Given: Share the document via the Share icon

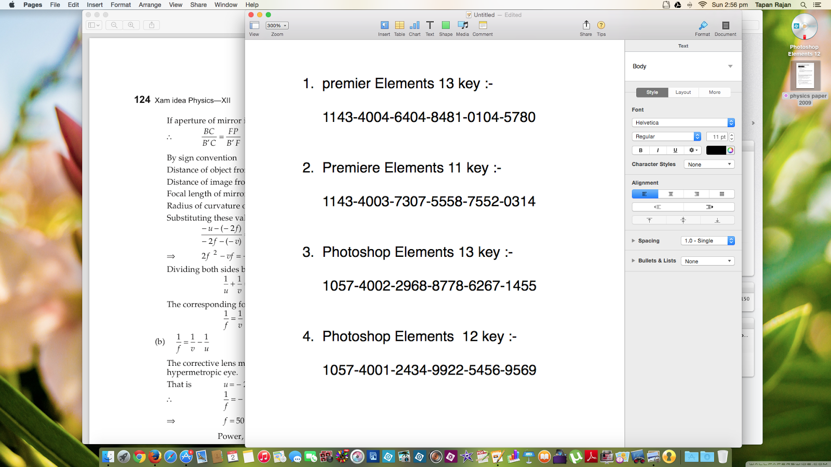Looking at the screenshot, I should tap(586, 25).
